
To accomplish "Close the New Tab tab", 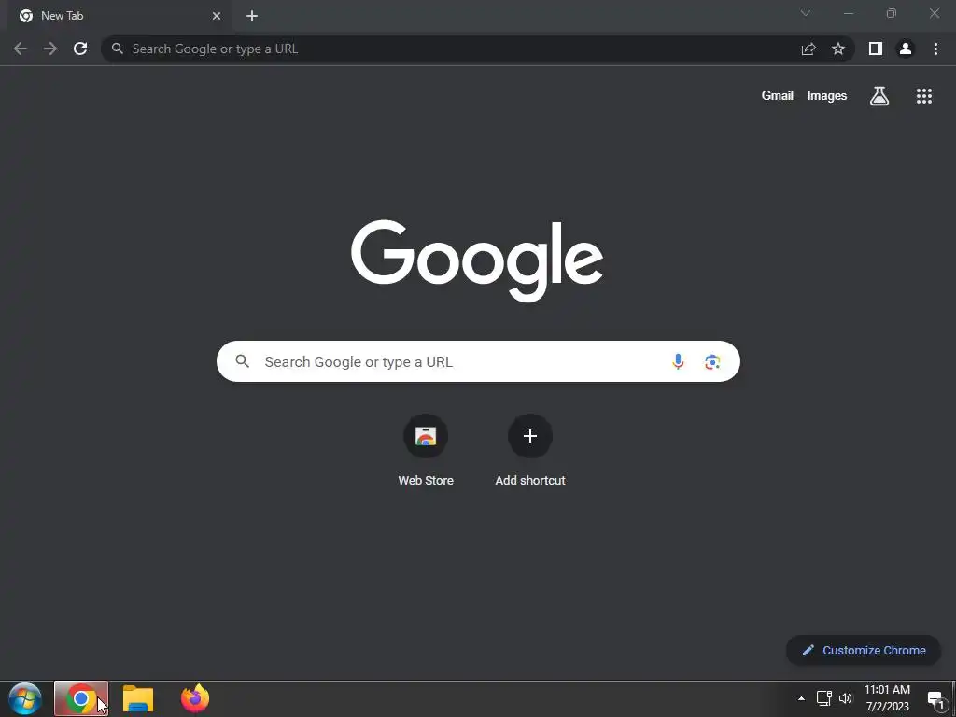I will [x=217, y=16].
